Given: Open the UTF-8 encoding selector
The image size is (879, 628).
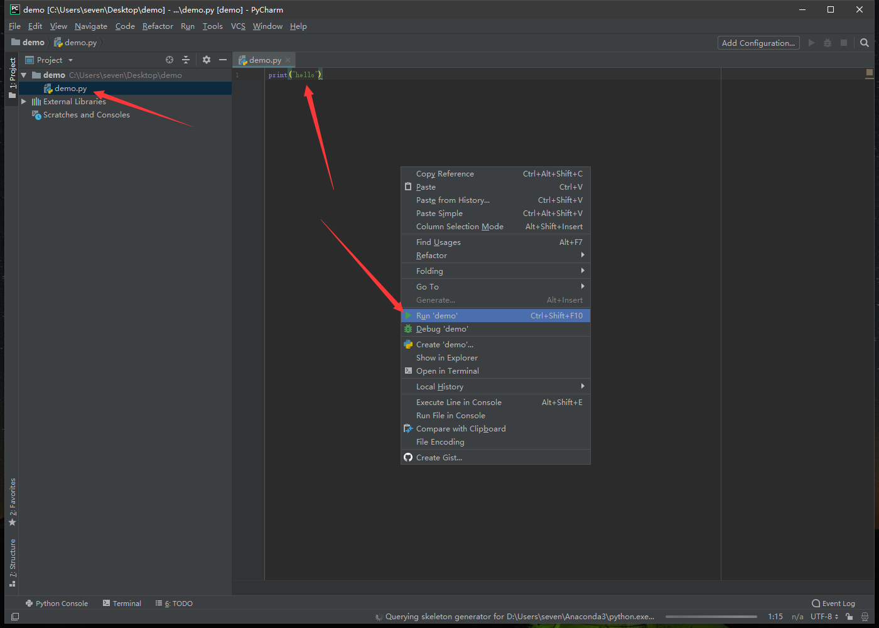Looking at the screenshot, I should pyautogui.click(x=824, y=617).
